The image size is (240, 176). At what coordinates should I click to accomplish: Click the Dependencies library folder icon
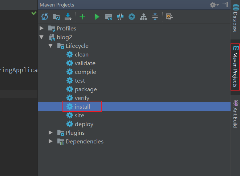(x=61, y=142)
